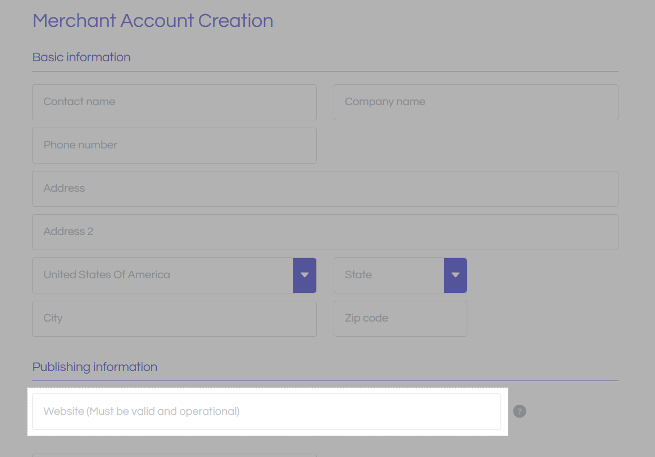
Task: Click the Address input box
Action: (325, 188)
